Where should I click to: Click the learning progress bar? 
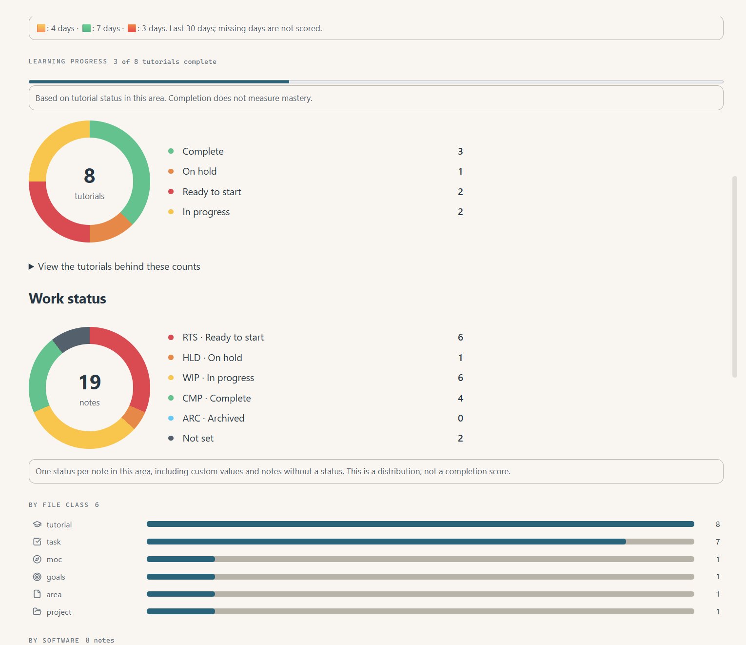click(376, 81)
